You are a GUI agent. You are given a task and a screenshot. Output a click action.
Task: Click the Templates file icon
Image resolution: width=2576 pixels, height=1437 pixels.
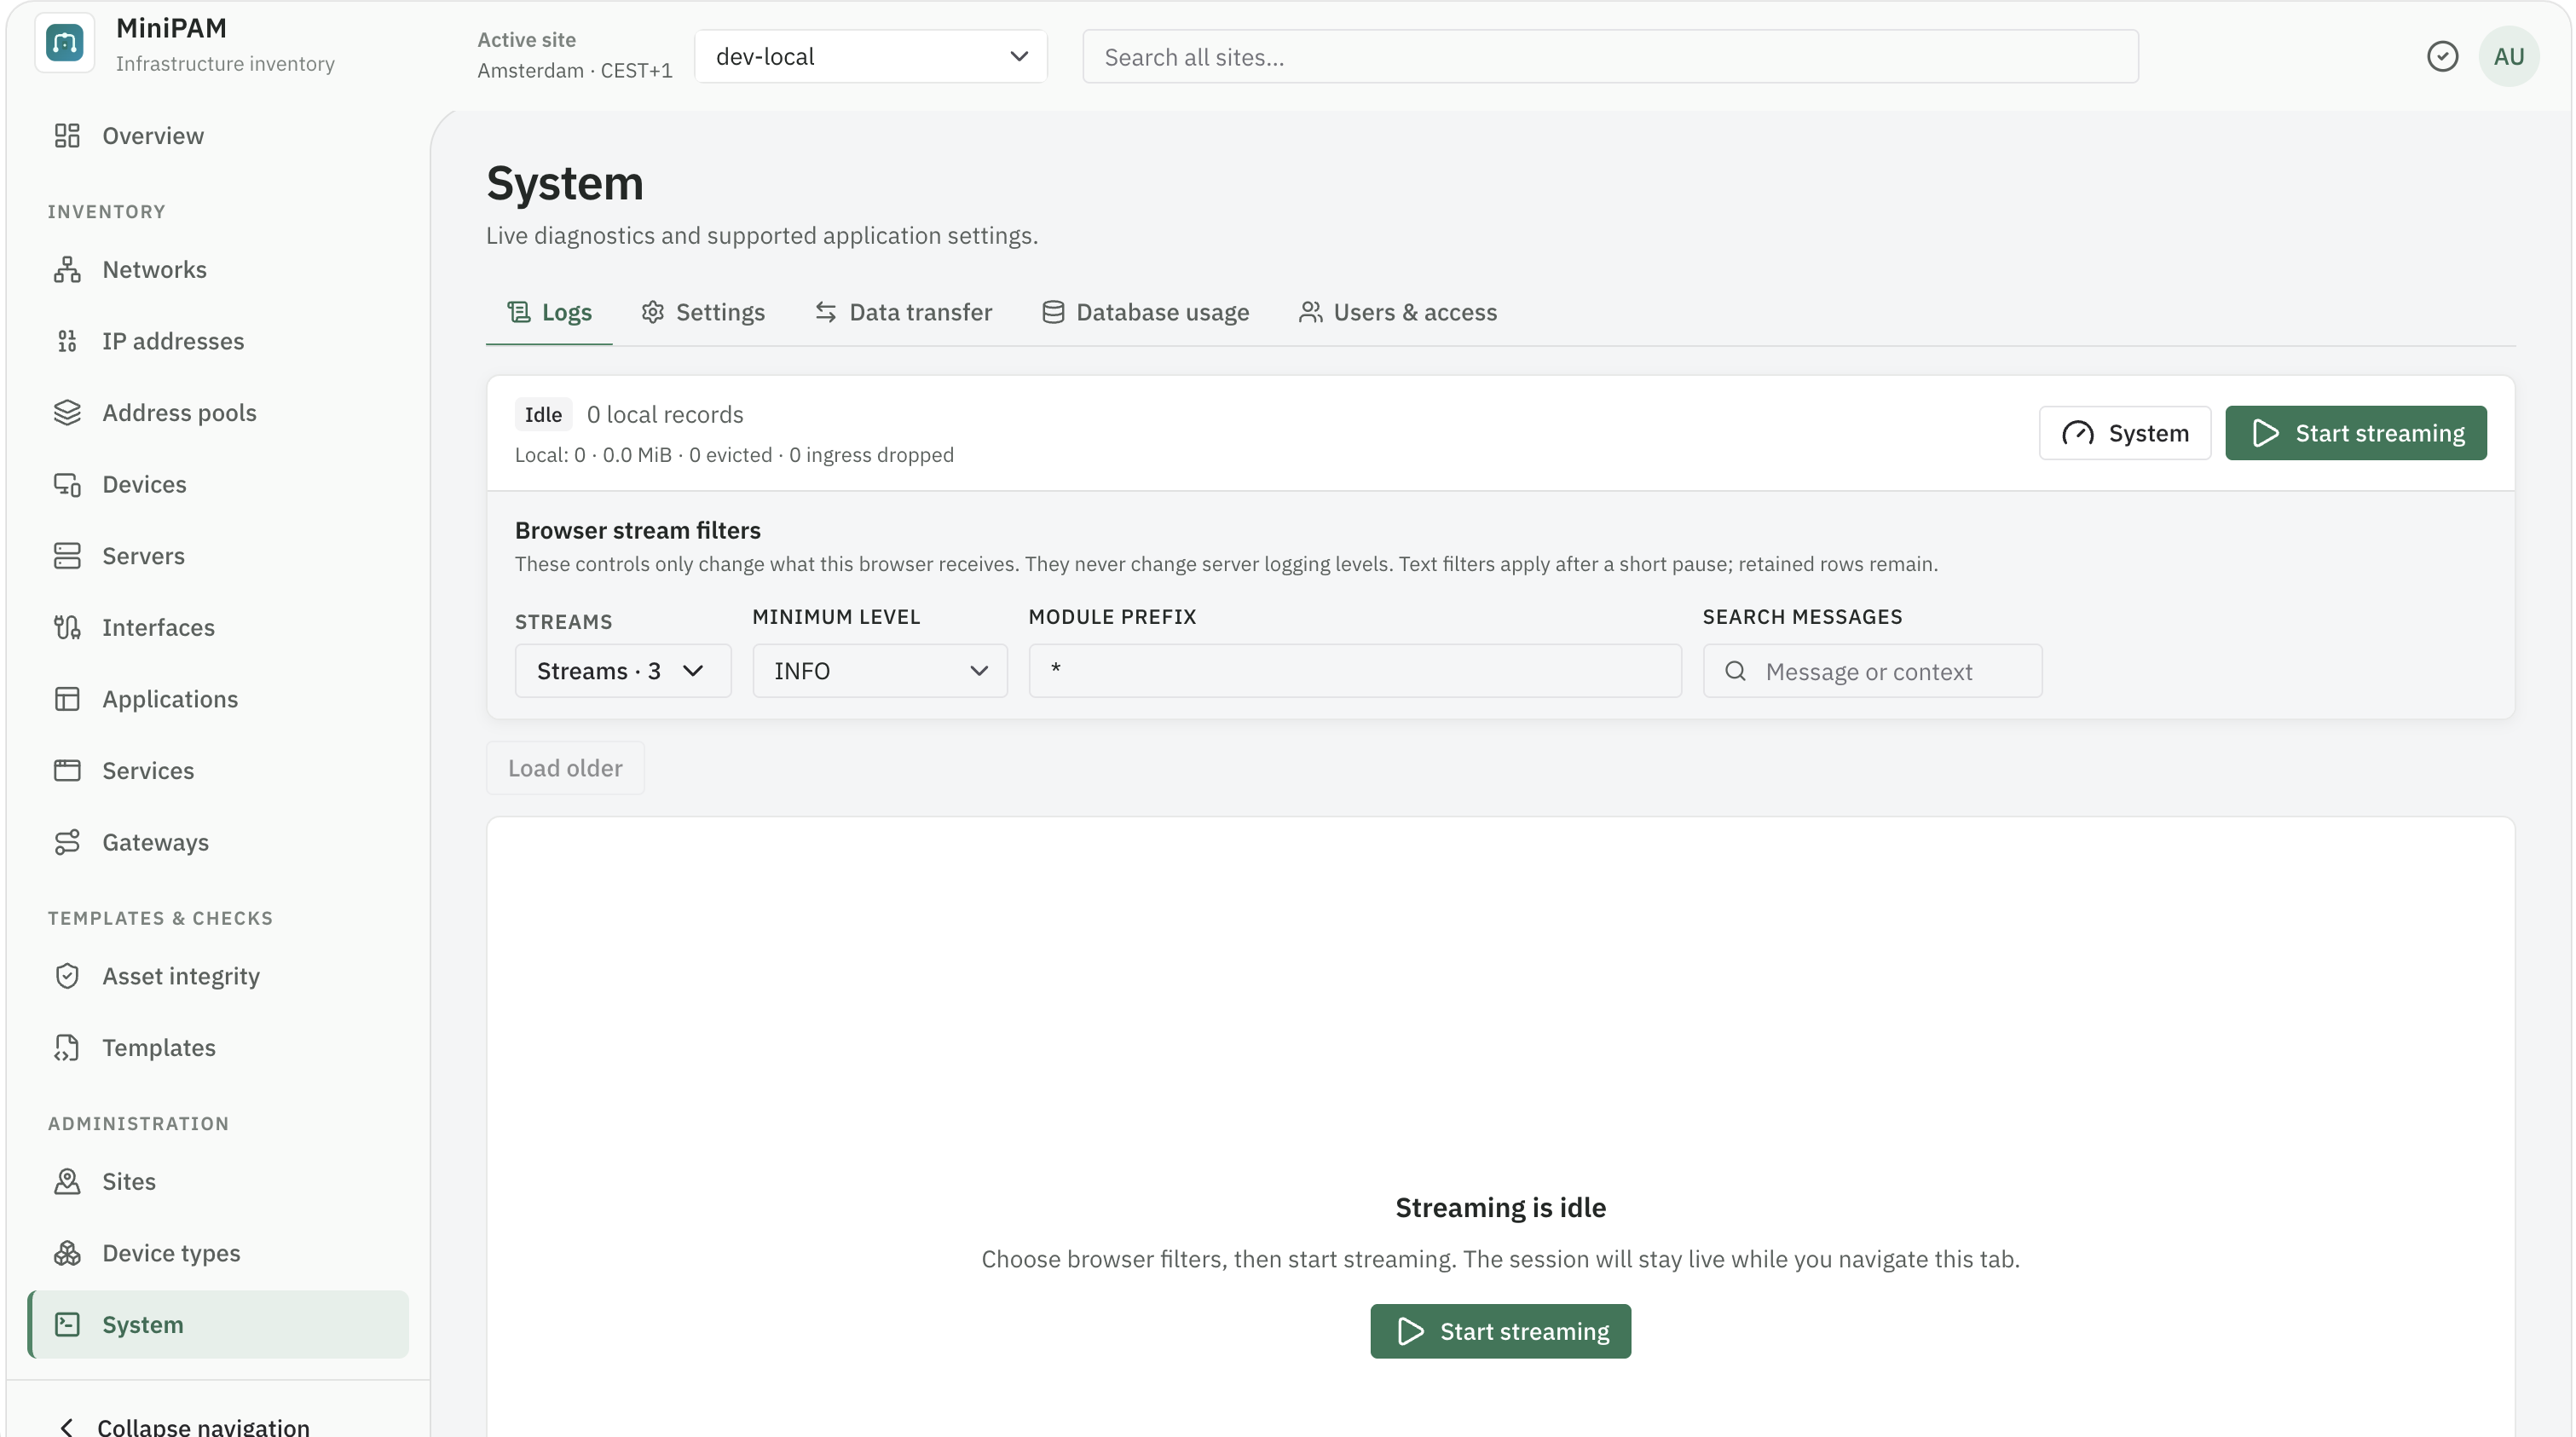pos(67,1048)
